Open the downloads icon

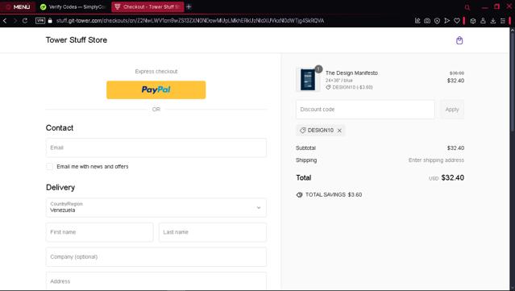(492, 21)
